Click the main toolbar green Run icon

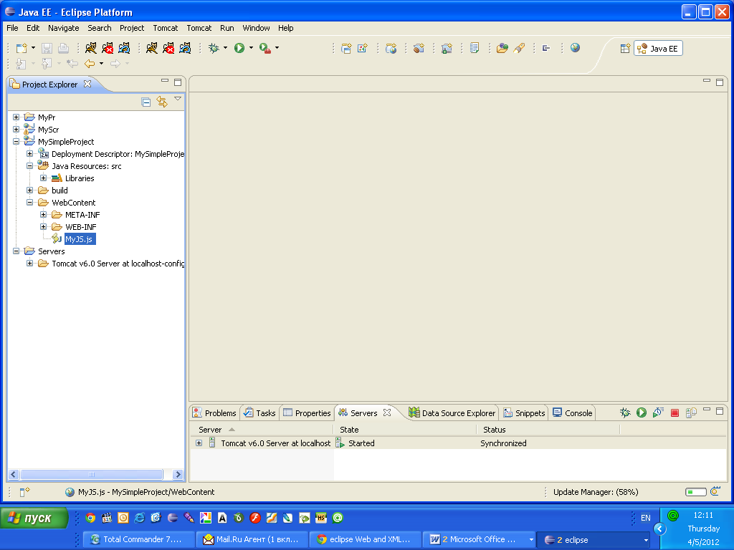[x=239, y=48]
